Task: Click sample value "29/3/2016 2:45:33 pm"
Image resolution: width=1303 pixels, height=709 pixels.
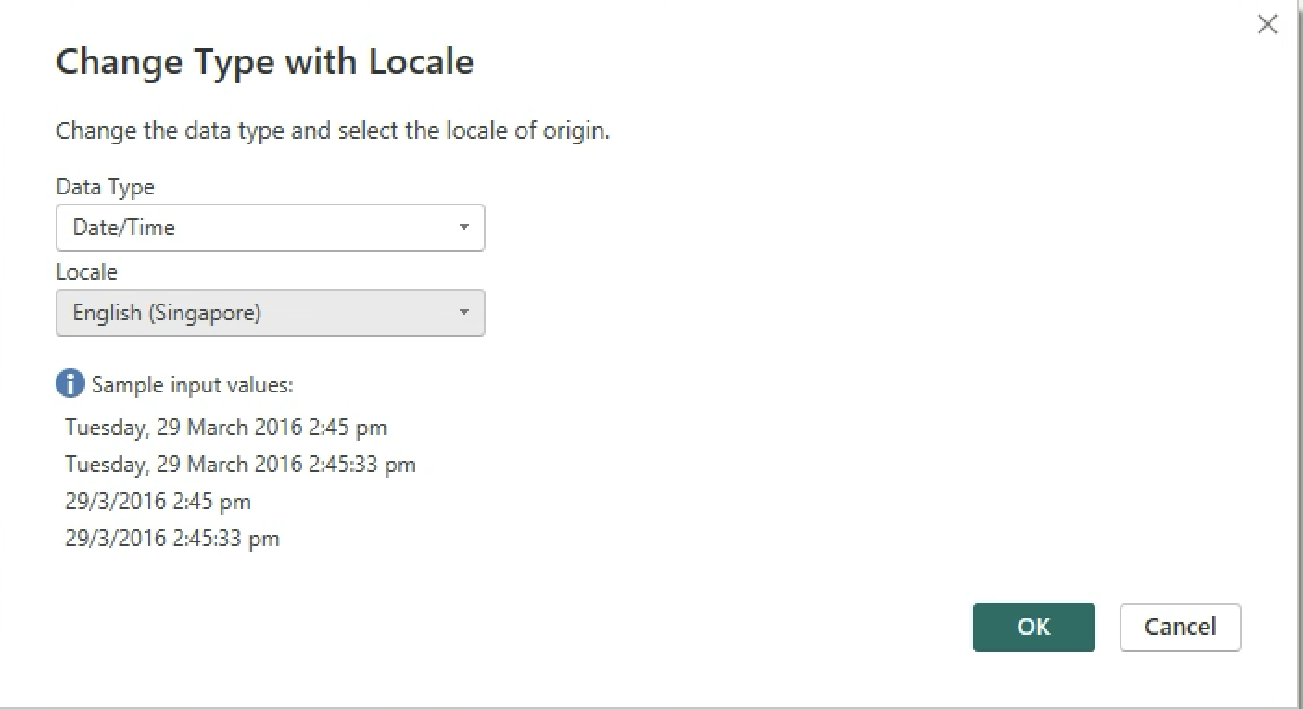Action: click(x=172, y=539)
